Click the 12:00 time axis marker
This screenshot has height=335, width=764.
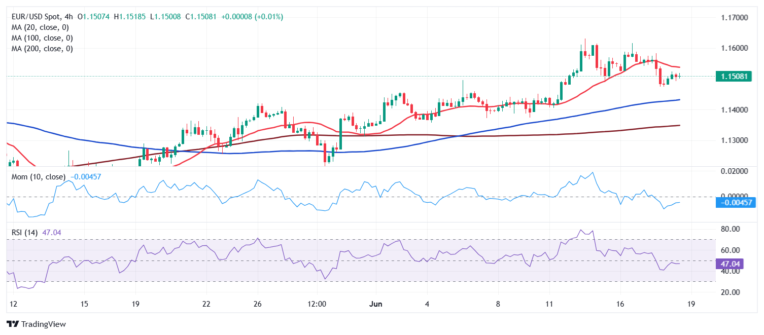(317, 304)
